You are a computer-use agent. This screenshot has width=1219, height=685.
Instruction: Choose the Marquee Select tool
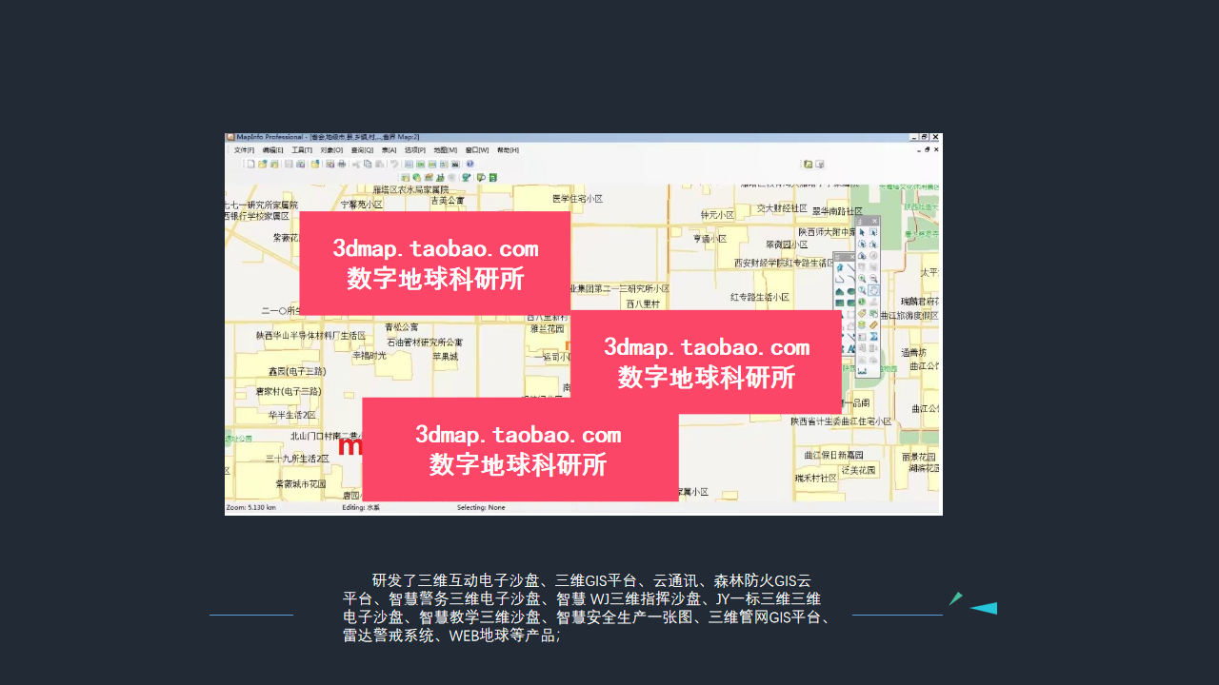[873, 231]
